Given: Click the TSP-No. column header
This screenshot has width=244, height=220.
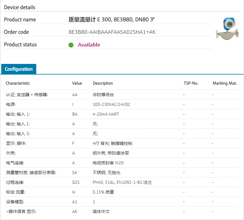Looking at the screenshot, I should [191, 83].
